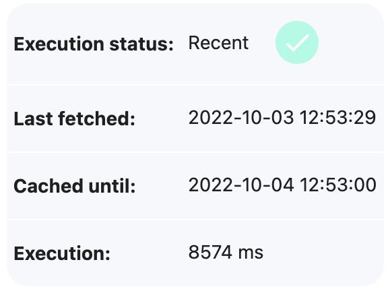
Task: Click the 8574 execution time number
Action: (x=210, y=252)
